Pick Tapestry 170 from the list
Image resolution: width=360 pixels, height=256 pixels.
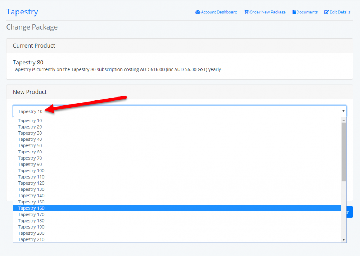pyautogui.click(x=177, y=215)
